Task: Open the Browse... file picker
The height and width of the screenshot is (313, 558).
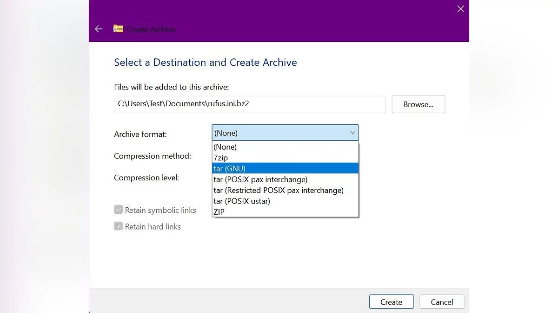Action: (418, 104)
